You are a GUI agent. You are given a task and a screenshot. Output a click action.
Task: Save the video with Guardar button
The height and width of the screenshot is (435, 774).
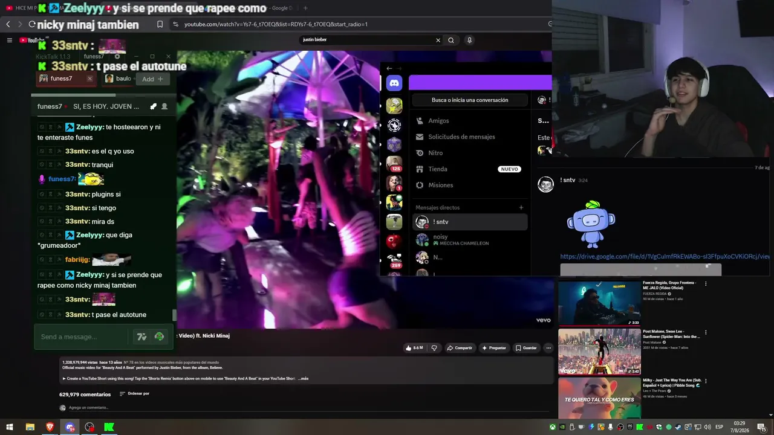click(526, 348)
